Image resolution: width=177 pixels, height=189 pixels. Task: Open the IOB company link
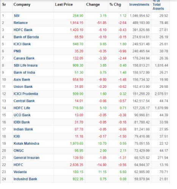pos(17,136)
